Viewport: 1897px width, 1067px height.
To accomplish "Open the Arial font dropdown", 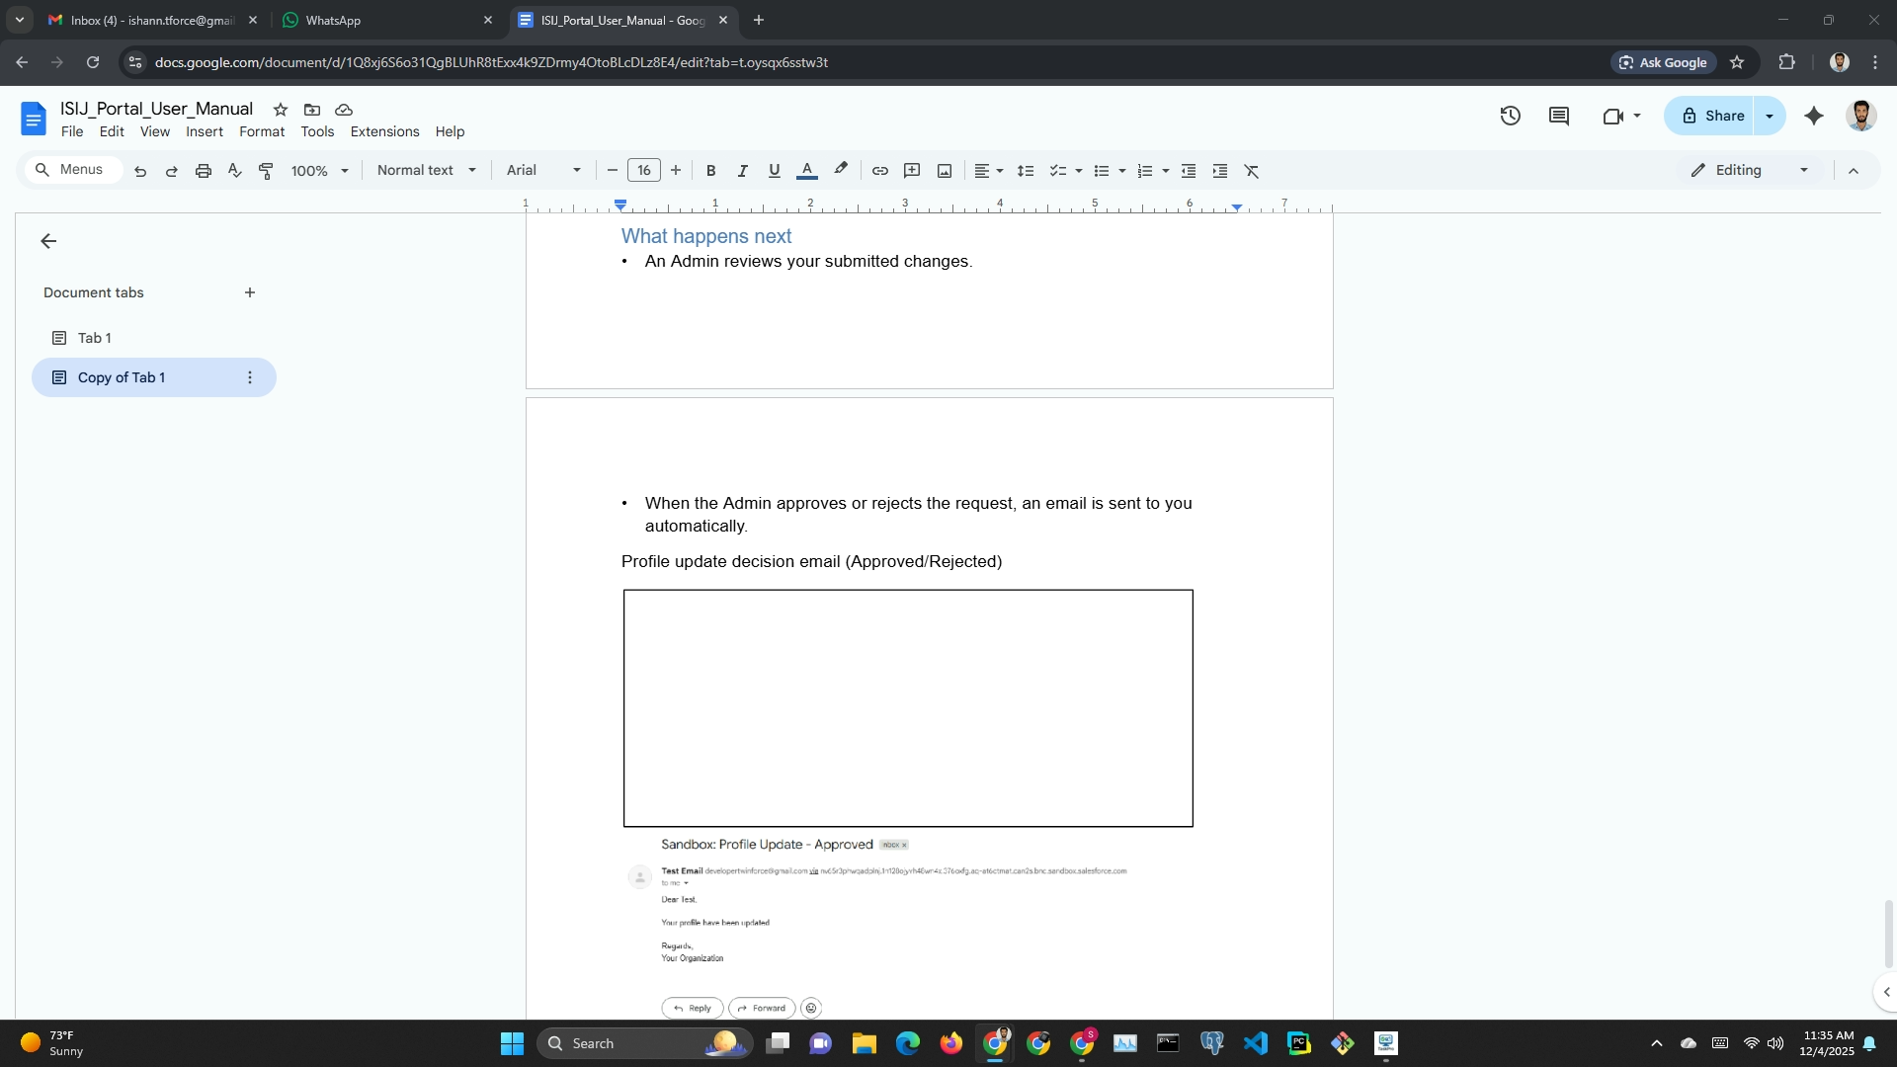I will [x=543, y=170].
